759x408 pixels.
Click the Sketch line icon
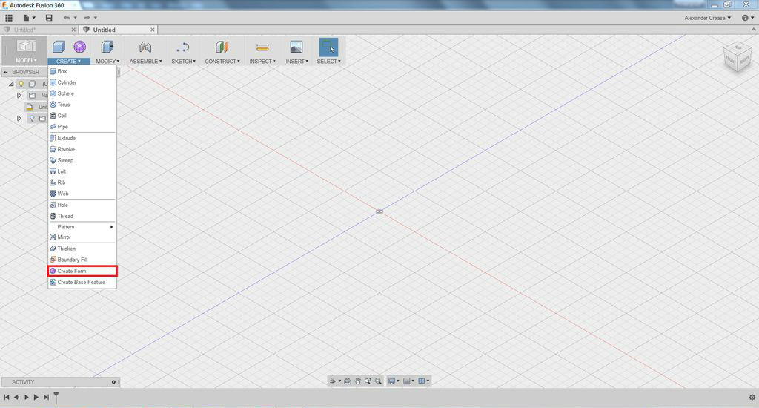click(x=183, y=47)
